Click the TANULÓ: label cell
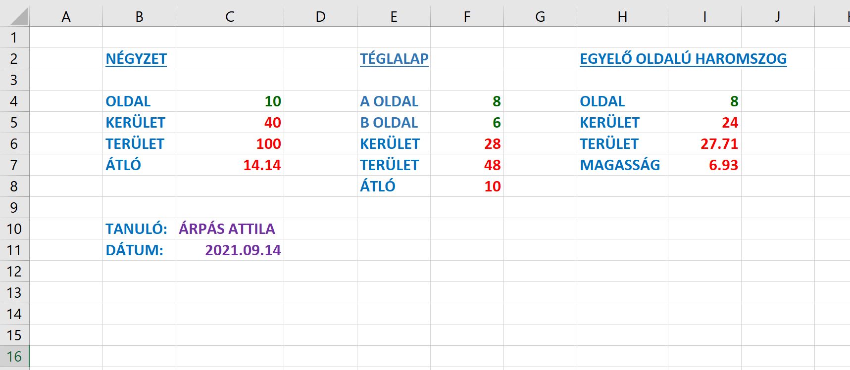The height and width of the screenshot is (370, 850). [136, 229]
